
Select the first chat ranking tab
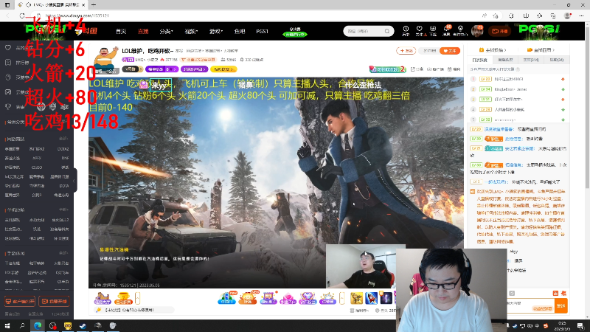point(480,60)
